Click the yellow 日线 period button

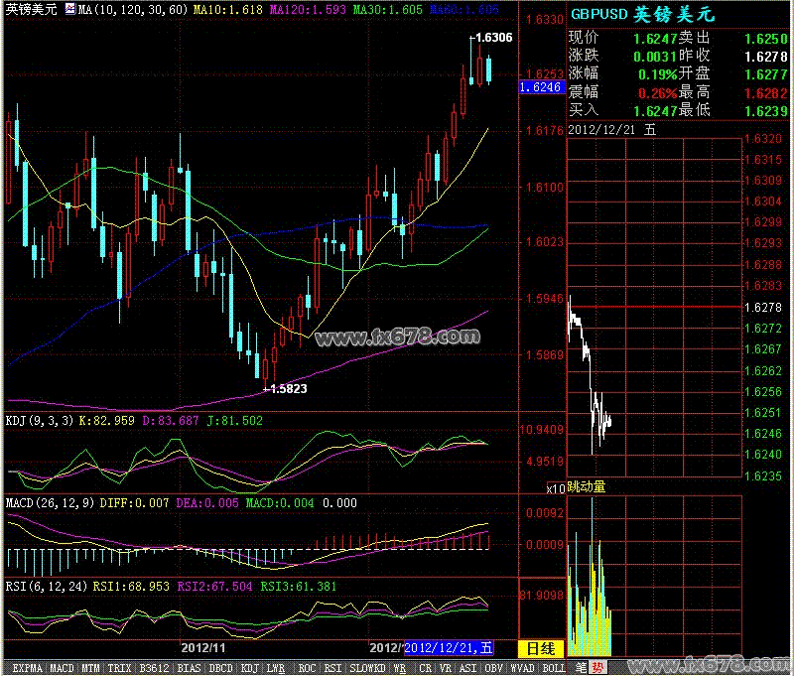(541, 648)
